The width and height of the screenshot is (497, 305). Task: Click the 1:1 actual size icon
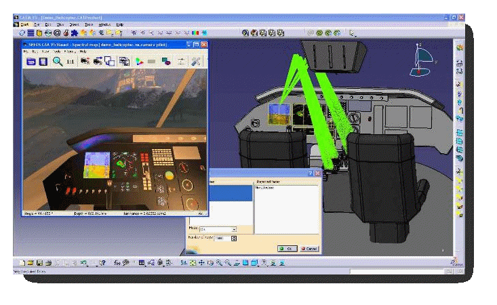[71, 61]
